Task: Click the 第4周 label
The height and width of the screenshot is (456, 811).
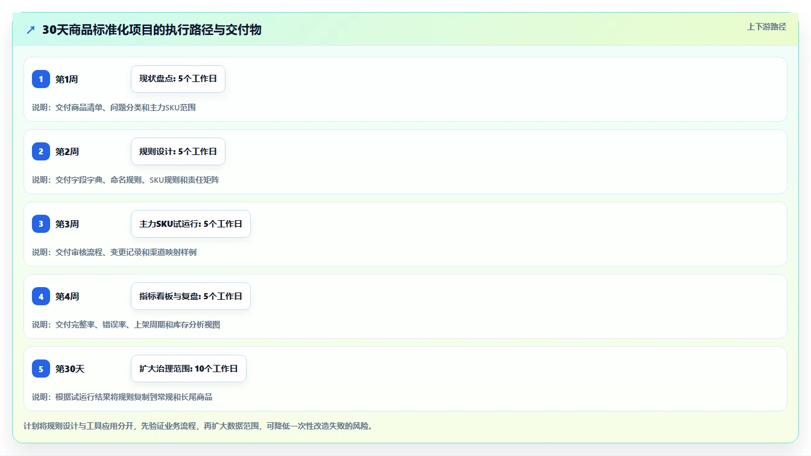Action: click(x=67, y=296)
